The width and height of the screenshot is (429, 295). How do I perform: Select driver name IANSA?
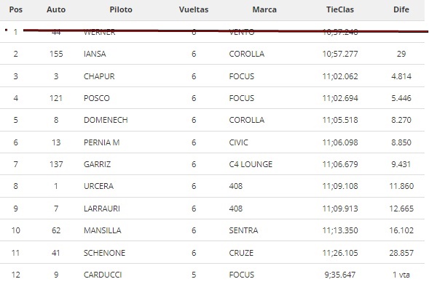tap(95, 54)
